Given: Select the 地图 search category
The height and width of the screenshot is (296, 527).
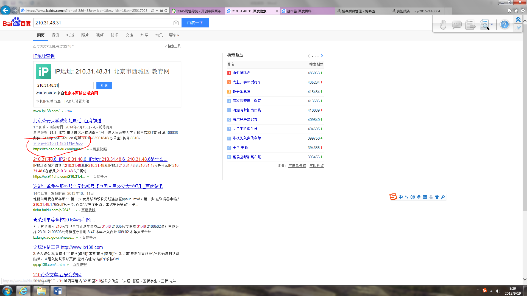Looking at the screenshot, I should [144, 35].
